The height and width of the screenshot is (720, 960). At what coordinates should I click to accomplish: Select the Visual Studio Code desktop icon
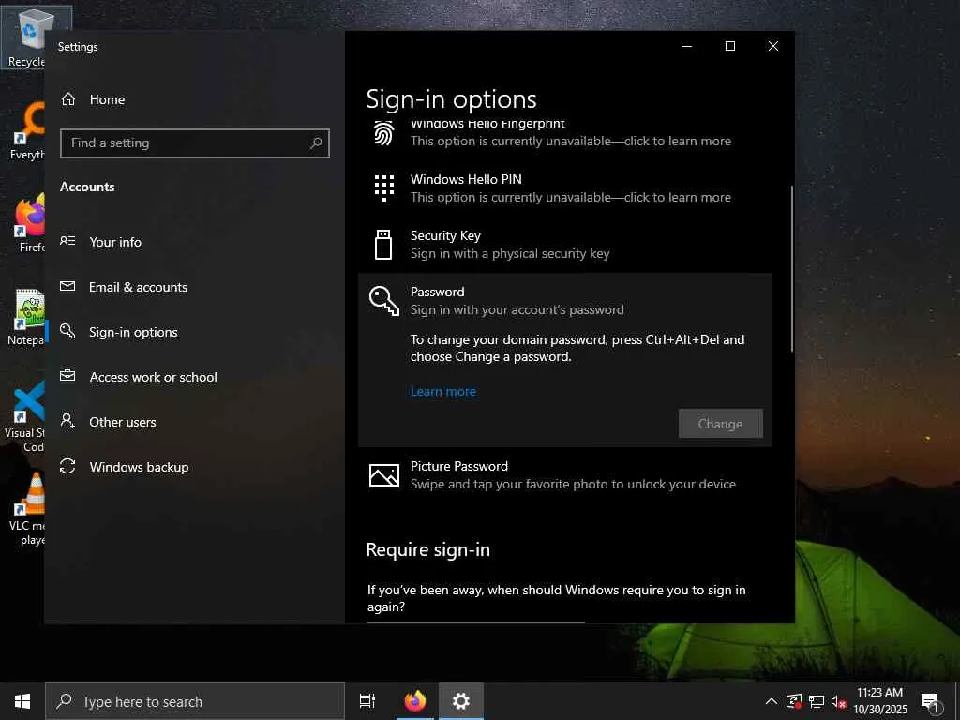[x=25, y=416]
